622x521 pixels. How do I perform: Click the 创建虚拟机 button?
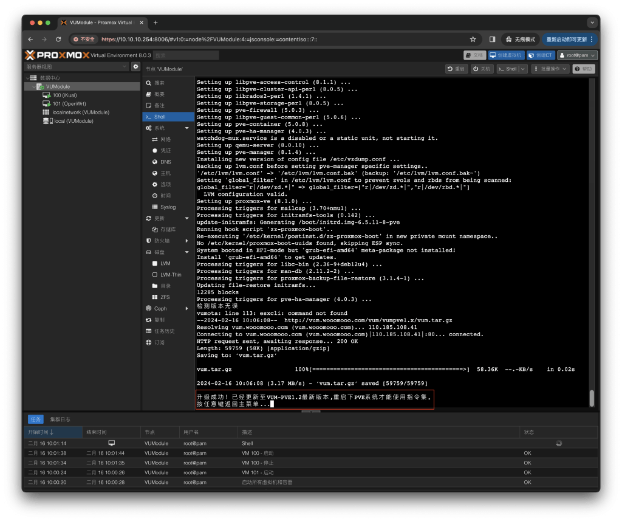506,55
